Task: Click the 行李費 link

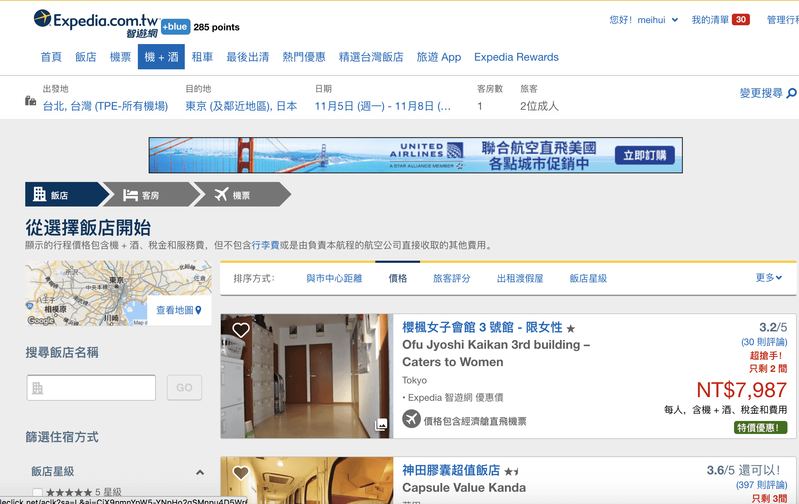Action: tap(266, 245)
